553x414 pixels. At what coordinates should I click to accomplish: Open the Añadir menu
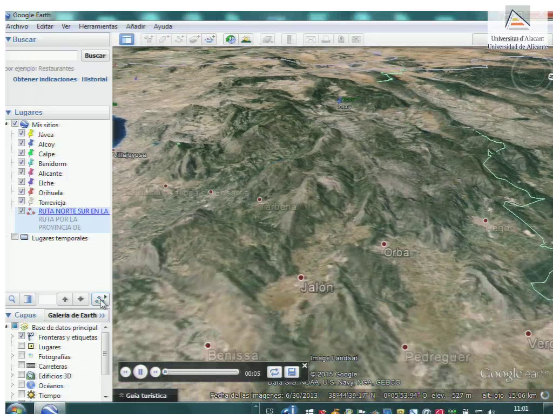[136, 26]
